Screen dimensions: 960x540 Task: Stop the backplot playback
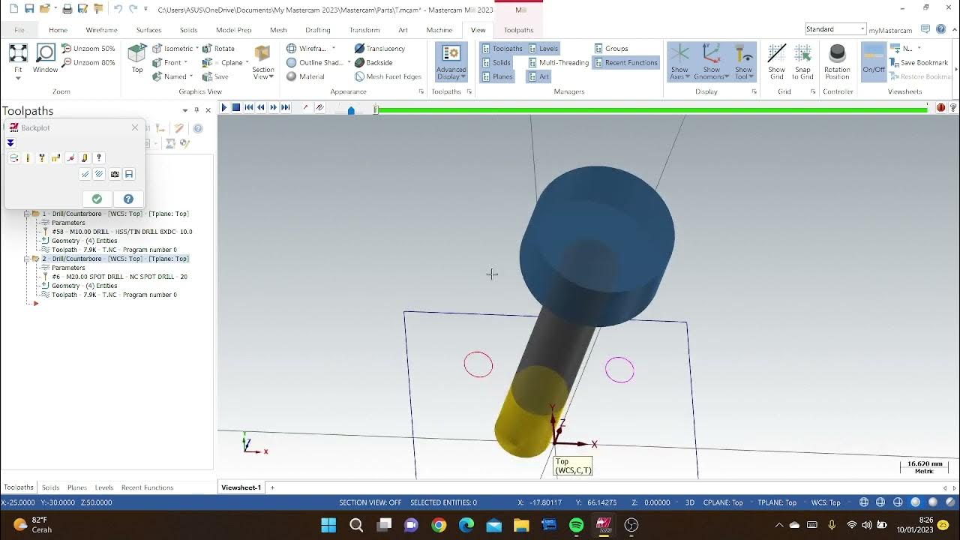[x=235, y=108]
